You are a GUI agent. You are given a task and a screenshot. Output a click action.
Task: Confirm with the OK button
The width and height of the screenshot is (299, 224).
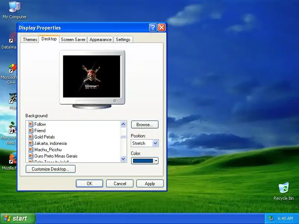coord(89,183)
